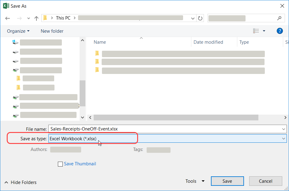The height and width of the screenshot is (191, 289).
Task: Open the Help question mark icon
Action: point(279,31)
